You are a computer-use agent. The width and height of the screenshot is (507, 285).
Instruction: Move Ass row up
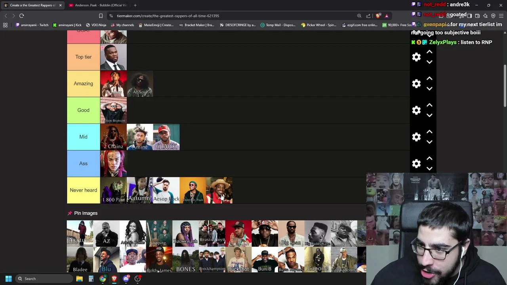point(429,158)
